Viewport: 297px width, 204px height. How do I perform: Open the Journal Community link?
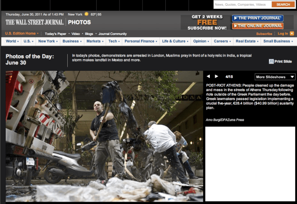[x=112, y=34]
